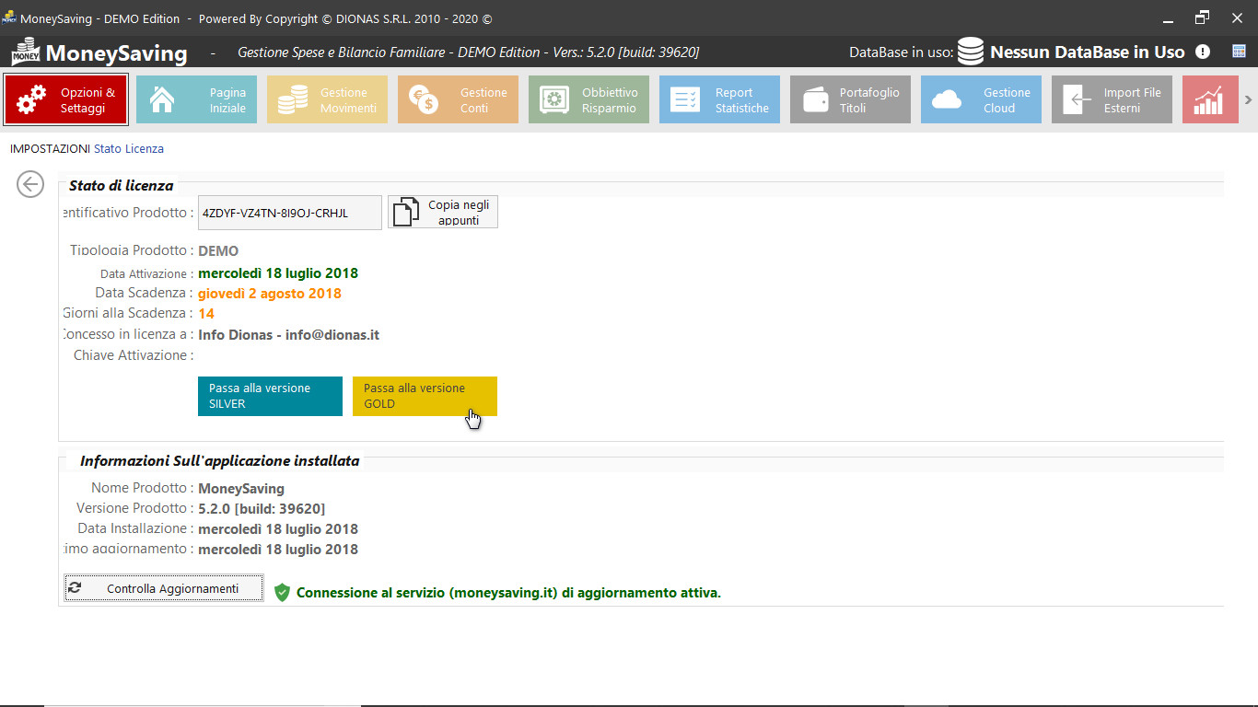The image size is (1258, 707).
Task: Click Controlla Aggiornamenti button
Action: coord(164,588)
